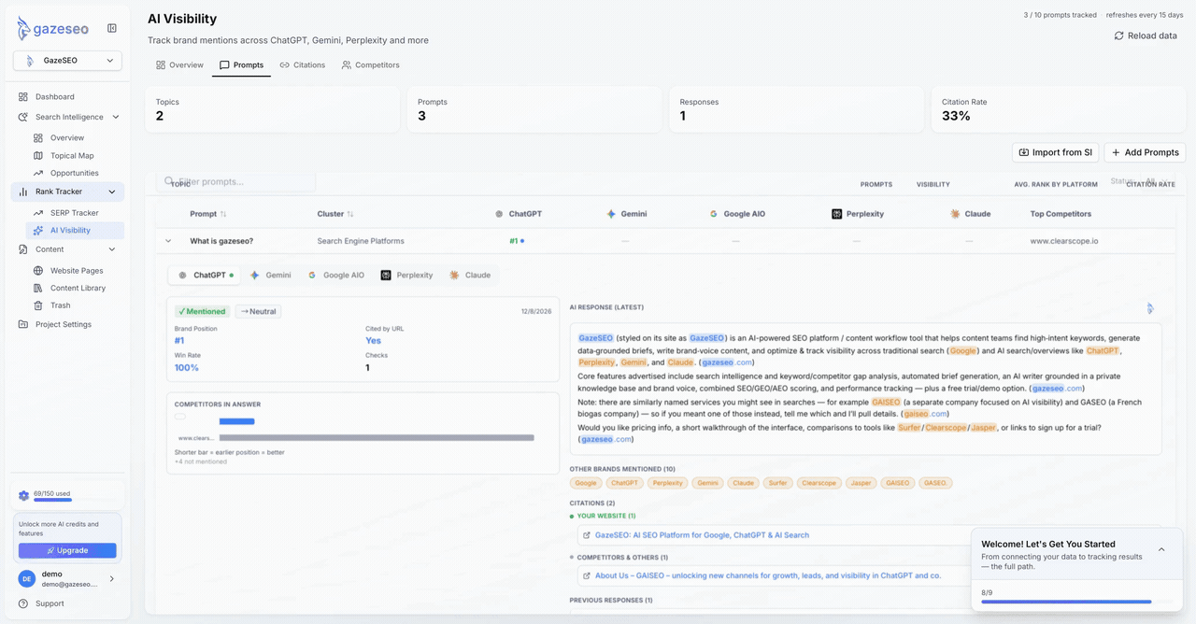
Task: Collapse the Content section
Action: (x=112, y=250)
